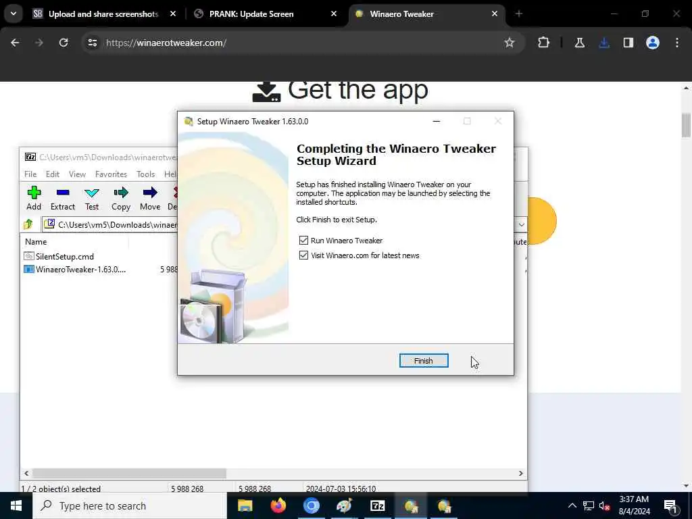The height and width of the screenshot is (519, 692).
Task: Minimize the setup wizard window
Action: (x=437, y=122)
